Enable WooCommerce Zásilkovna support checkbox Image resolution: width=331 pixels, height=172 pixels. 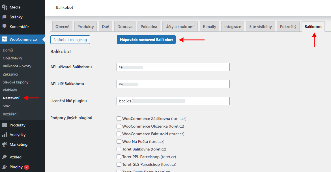point(119,119)
